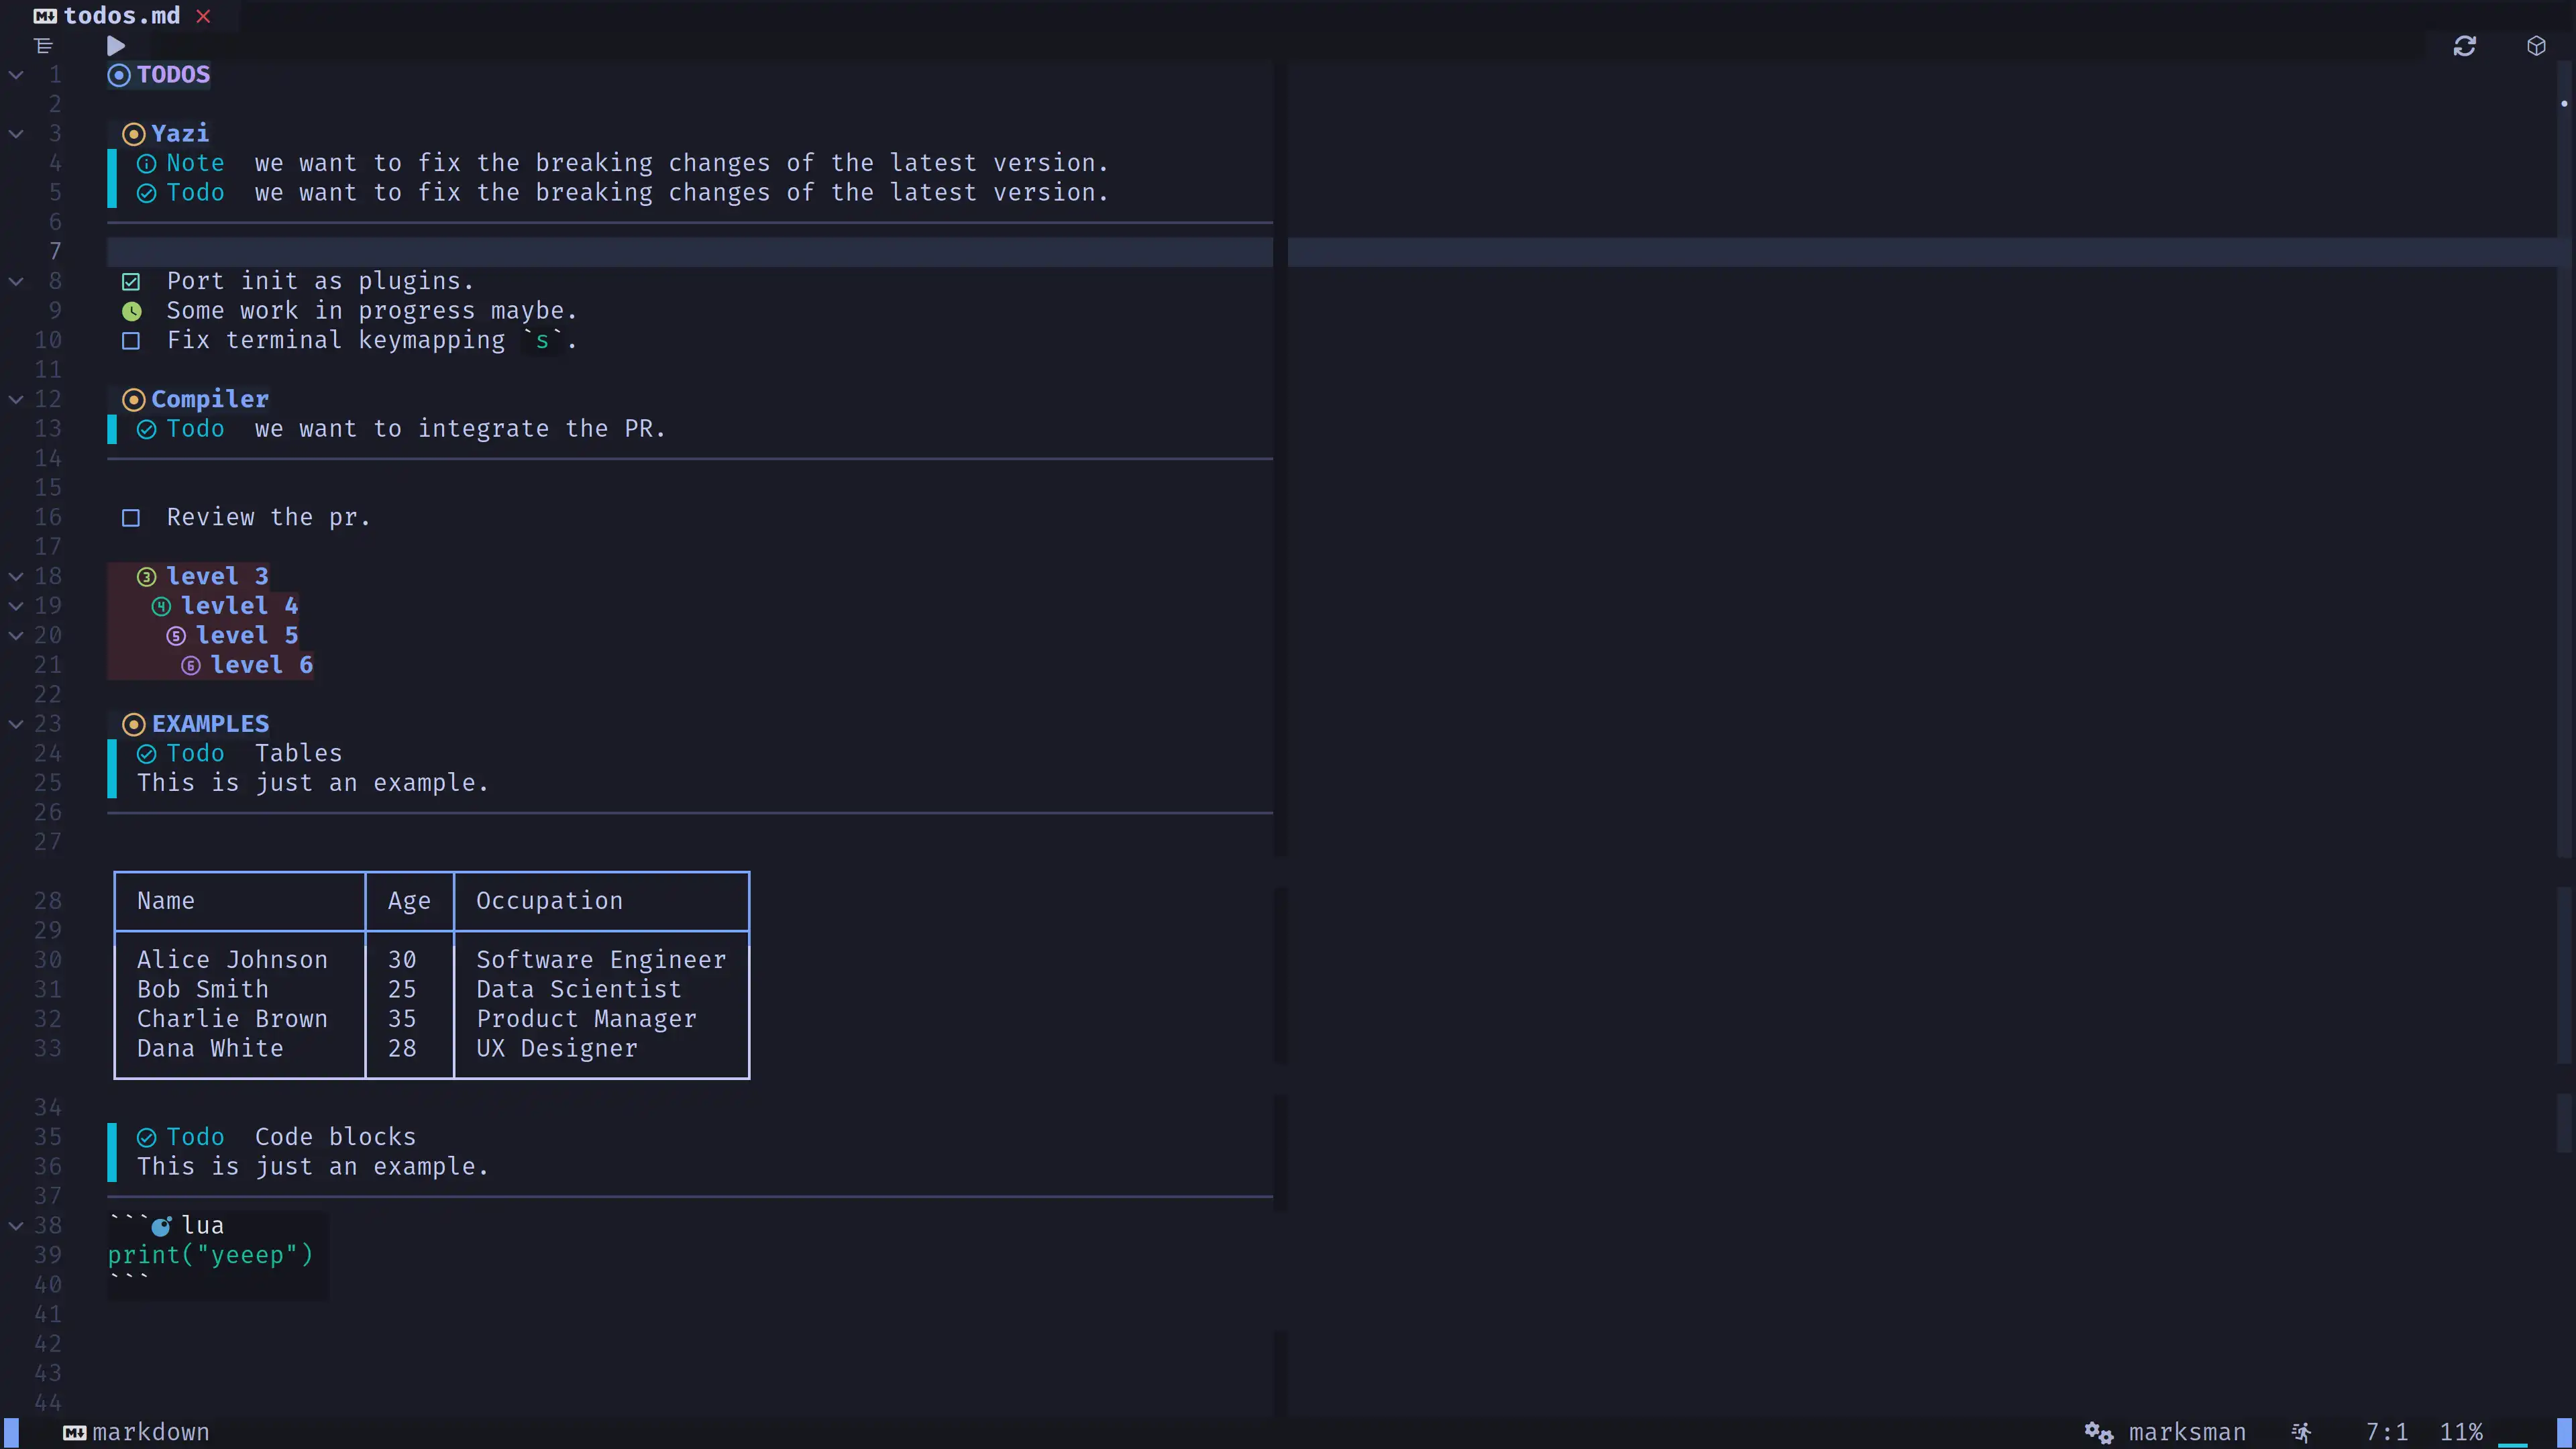Screen dimensions: 2576x1449
Task: Click the Todo check icon on line 5
Action: (146, 193)
